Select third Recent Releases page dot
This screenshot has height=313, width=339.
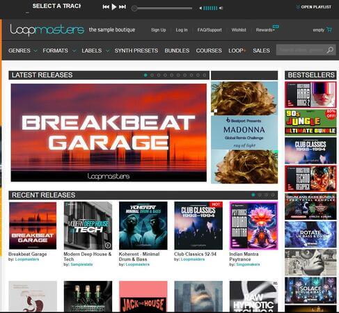tap(267, 195)
